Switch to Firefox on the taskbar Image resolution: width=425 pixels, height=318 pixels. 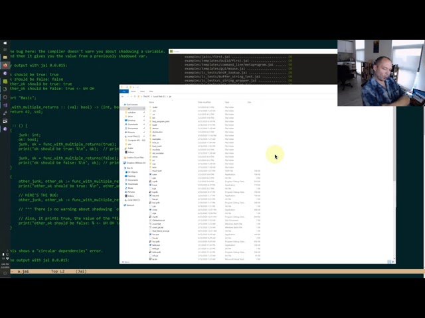pos(5,65)
